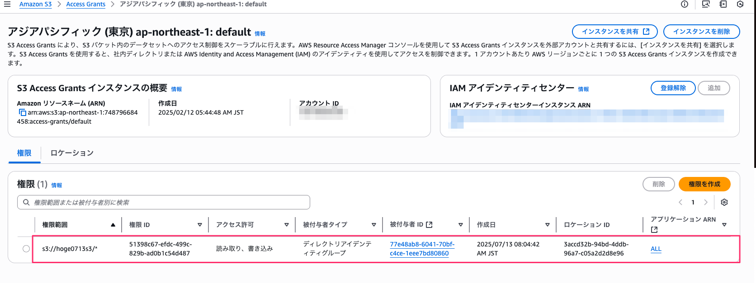Copy the Access Grants instance ARN

point(22,112)
